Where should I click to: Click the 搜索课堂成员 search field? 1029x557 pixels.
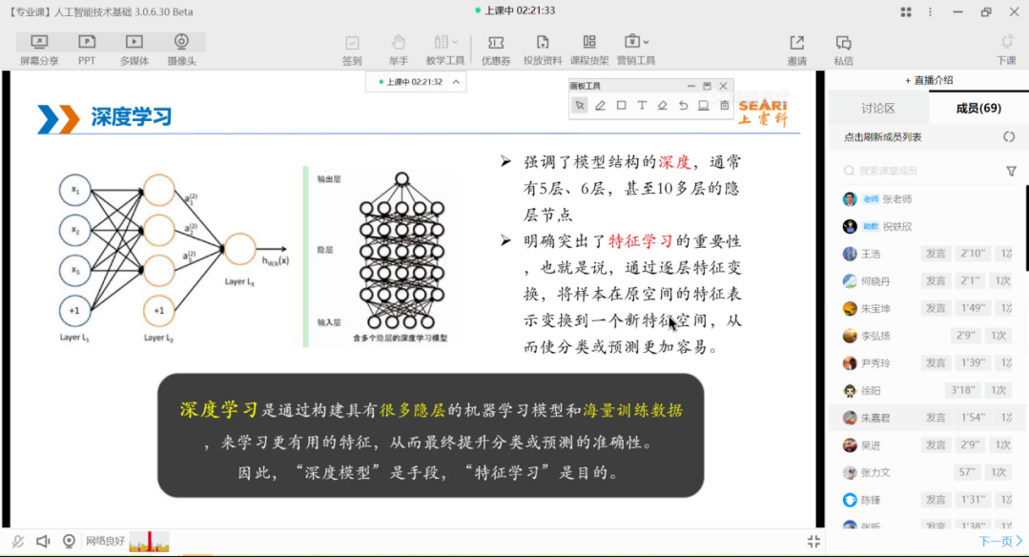(916, 171)
